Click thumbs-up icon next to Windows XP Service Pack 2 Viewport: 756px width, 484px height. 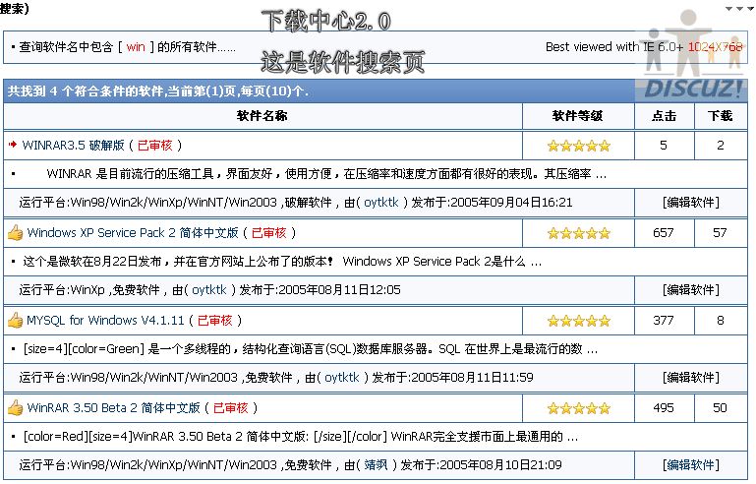pyautogui.click(x=15, y=233)
